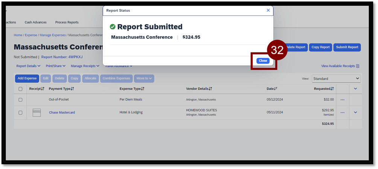Open the Manage Expenses breadcrumb link
The width and height of the screenshot is (378, 169).
point(52,35)
